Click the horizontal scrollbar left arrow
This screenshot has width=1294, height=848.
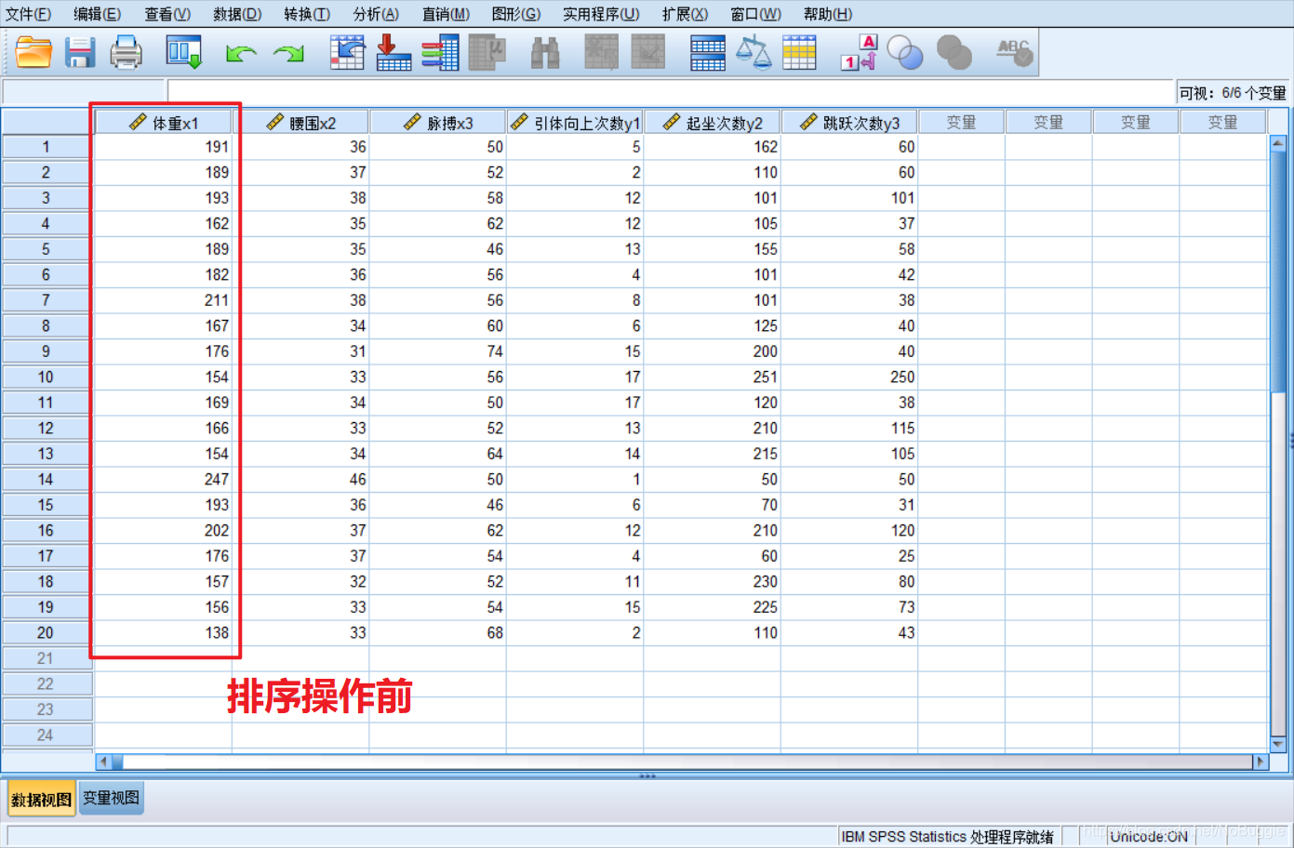[104, 762]
